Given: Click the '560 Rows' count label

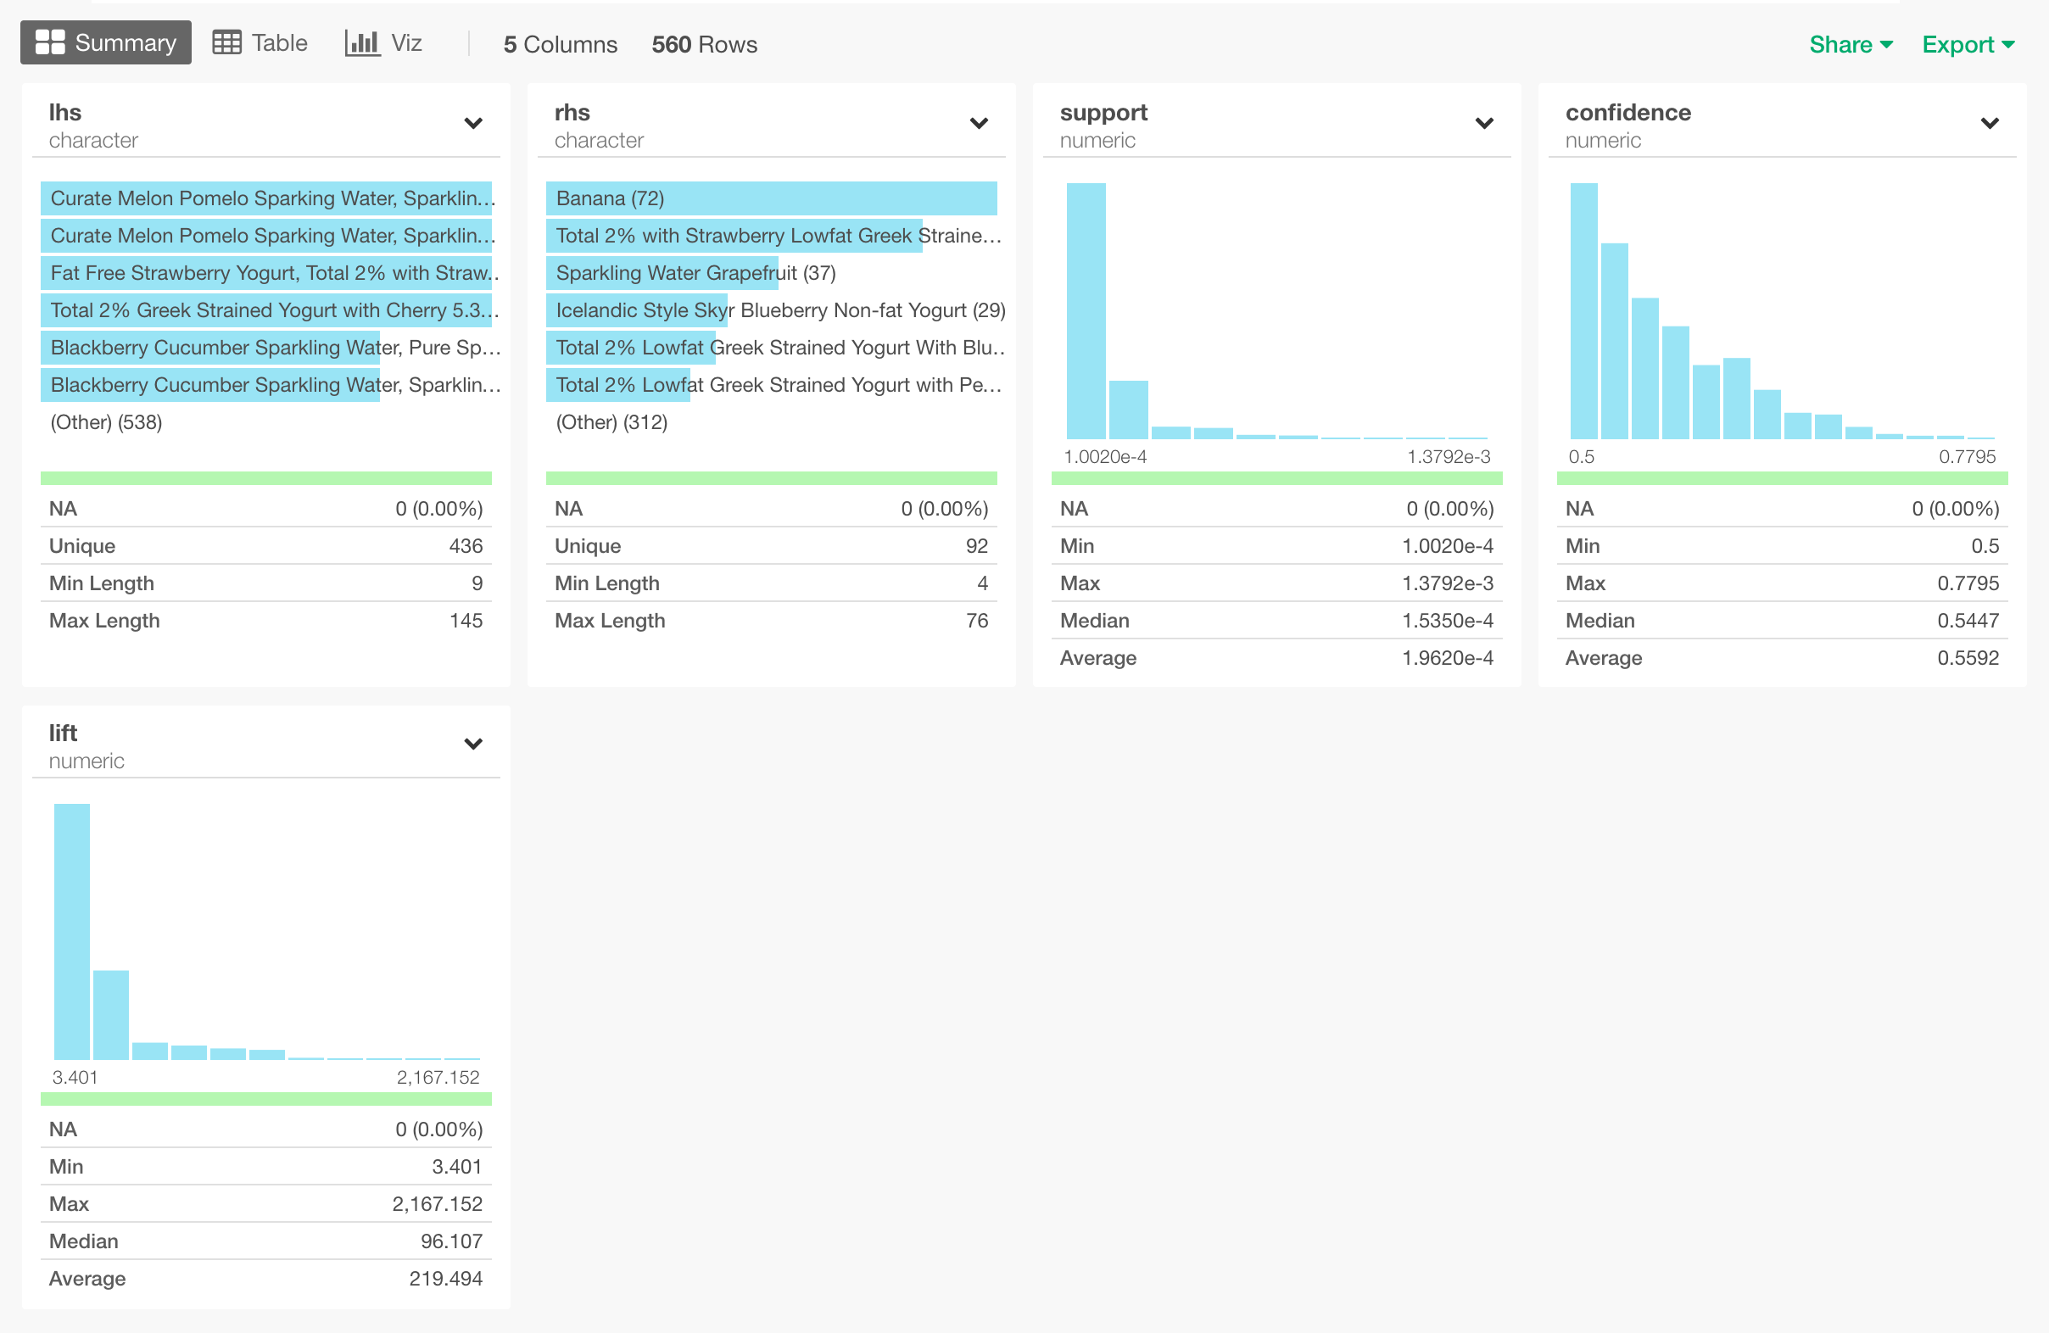Looking at the screenshot, I should [704, 44].
